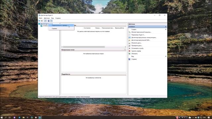Click the Состояние column header

87,28
